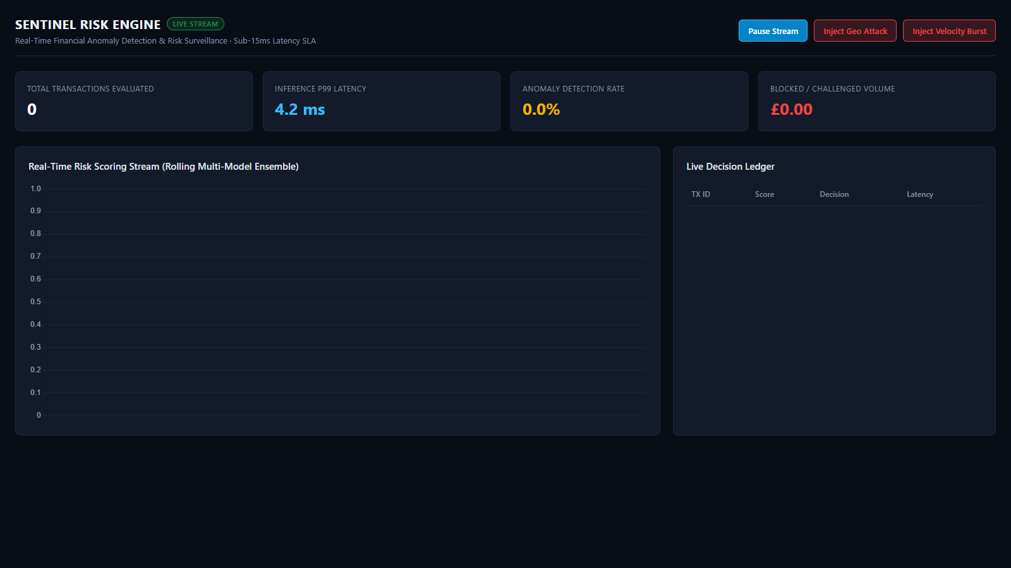This screenshot has height=568, width=1011.
Task: Click the Inference P99 Latency label
Action: click(320, 89)
